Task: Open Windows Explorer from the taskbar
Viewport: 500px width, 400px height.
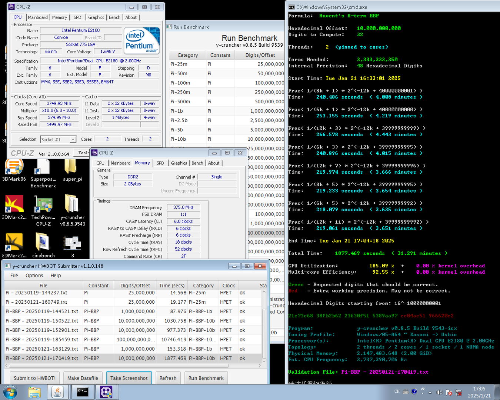Action: pos(34,392)
